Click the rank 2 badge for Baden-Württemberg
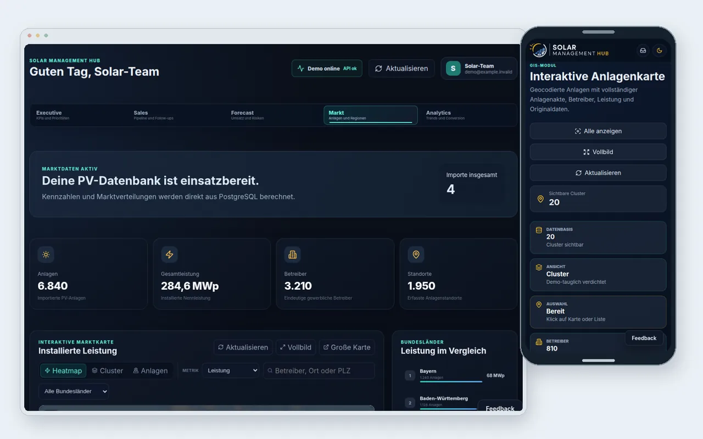703x439 pixels. tap(410, 403)
